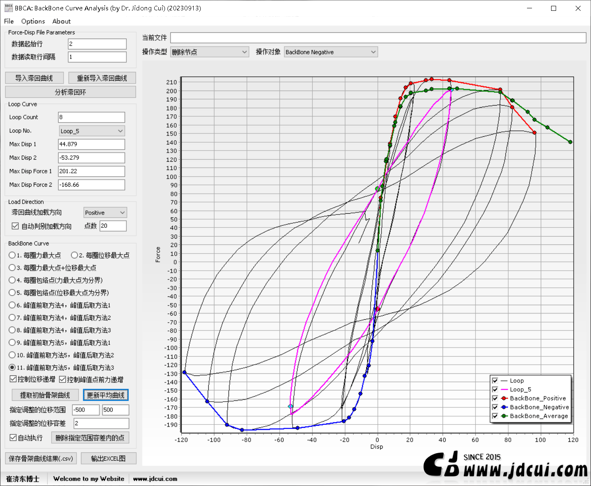Click the 更新平均曲线 button
Viewport: 591px width, 486px height.
(106, 395)
